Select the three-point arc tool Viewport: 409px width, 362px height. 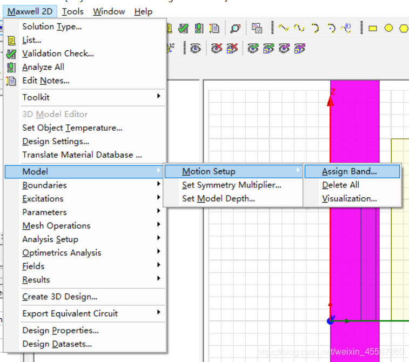coord(315,28)
